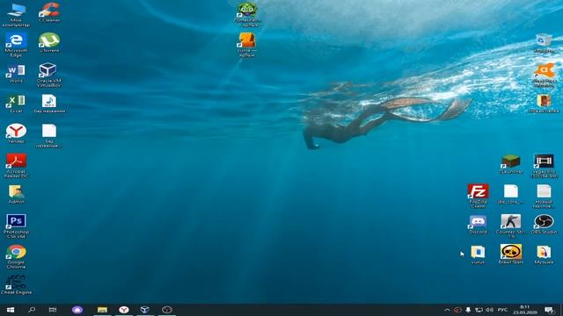Select the Oracle VM VirtualBox shortcut

pos(49,75)
